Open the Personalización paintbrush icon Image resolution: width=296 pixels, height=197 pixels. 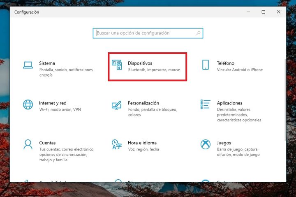(117, 105)
